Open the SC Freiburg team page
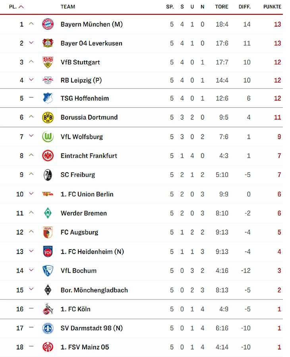 tap(78, 175)
